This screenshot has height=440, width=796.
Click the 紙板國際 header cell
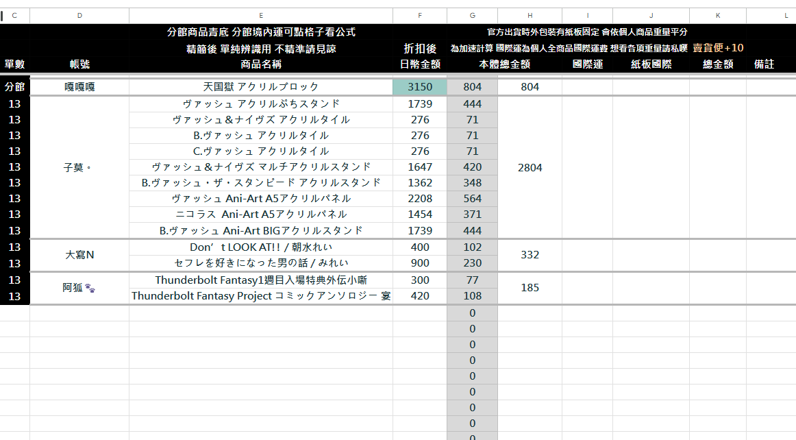(651, 64)
